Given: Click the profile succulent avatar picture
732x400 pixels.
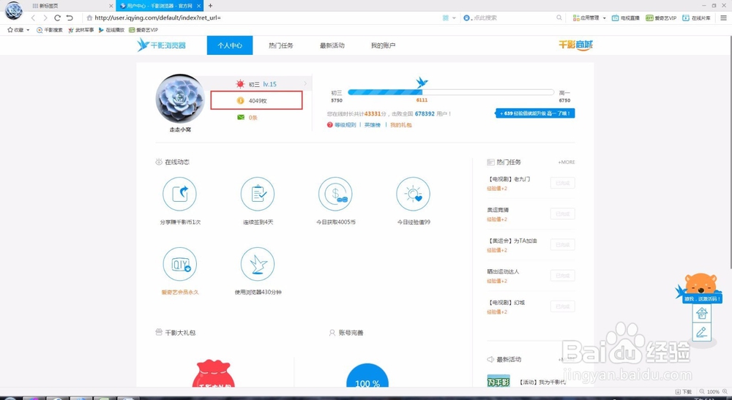Looking at the screenshot, I should (180, 99).
